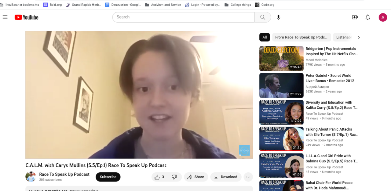Like the video with thumbs up
This screenshot has height=191, width=391.
point(159,177)
